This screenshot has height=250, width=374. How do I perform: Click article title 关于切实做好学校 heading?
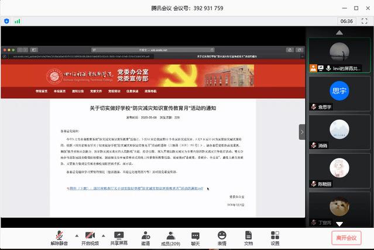pos(153,108)
